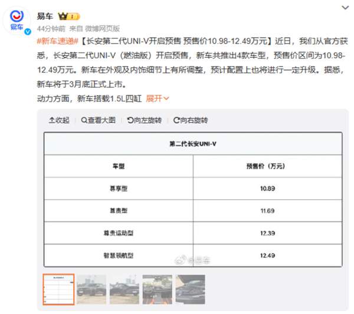Collapse the image viewer with 收起
Image resolution: width=354 pixels, height=314 pixels.
pyautogui.click(x=59, y=120)
